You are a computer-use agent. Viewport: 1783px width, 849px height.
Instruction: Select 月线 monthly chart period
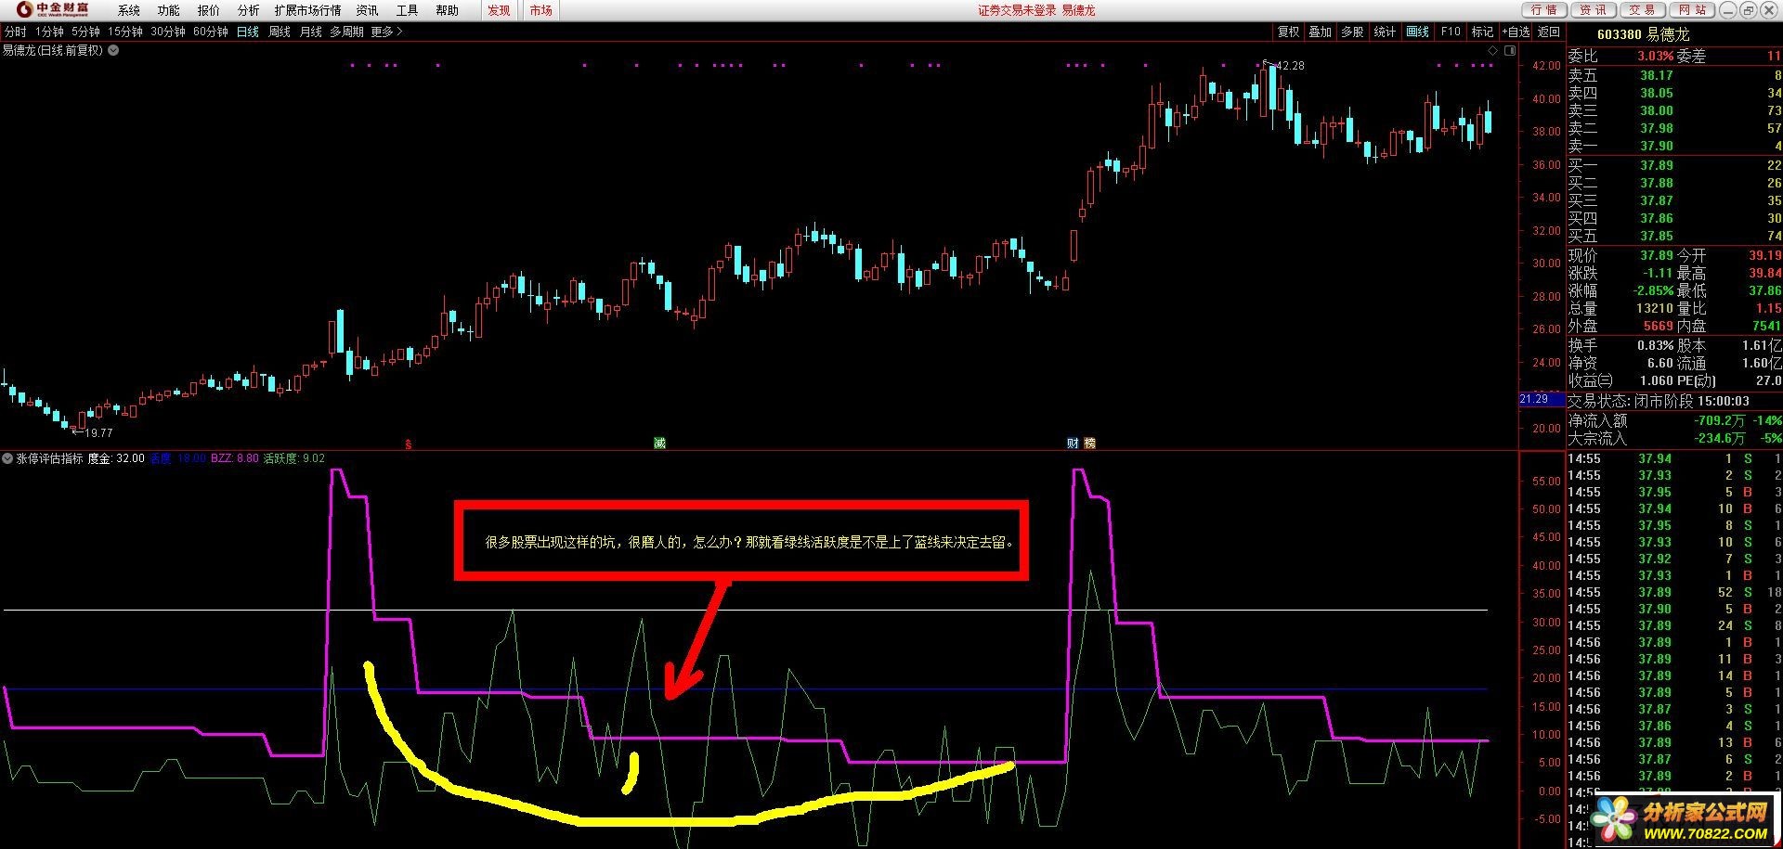(x=310, y=32)
